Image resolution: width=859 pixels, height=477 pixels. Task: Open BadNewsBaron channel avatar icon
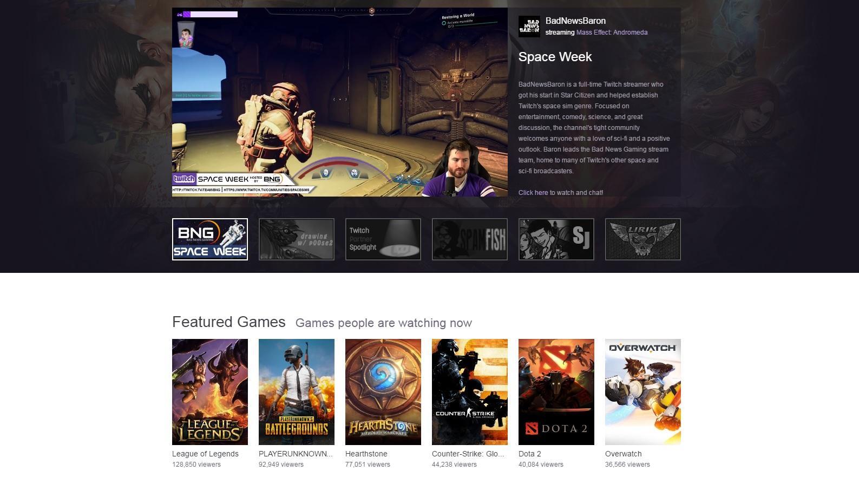click(529, 27)
